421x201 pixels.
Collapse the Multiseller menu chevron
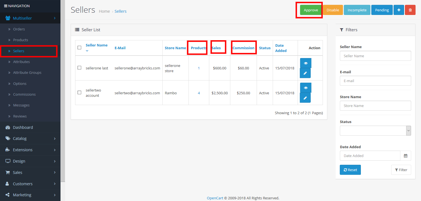(x=55, y=18)
